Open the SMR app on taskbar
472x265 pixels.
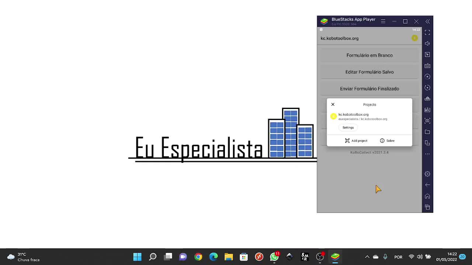305,257
